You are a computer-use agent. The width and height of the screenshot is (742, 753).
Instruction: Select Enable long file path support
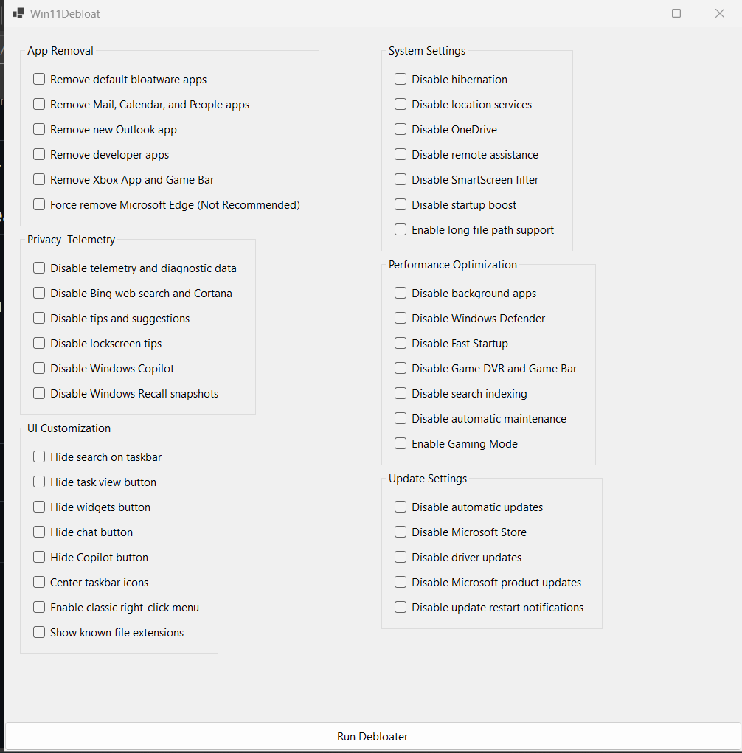(x=400, y=229)
